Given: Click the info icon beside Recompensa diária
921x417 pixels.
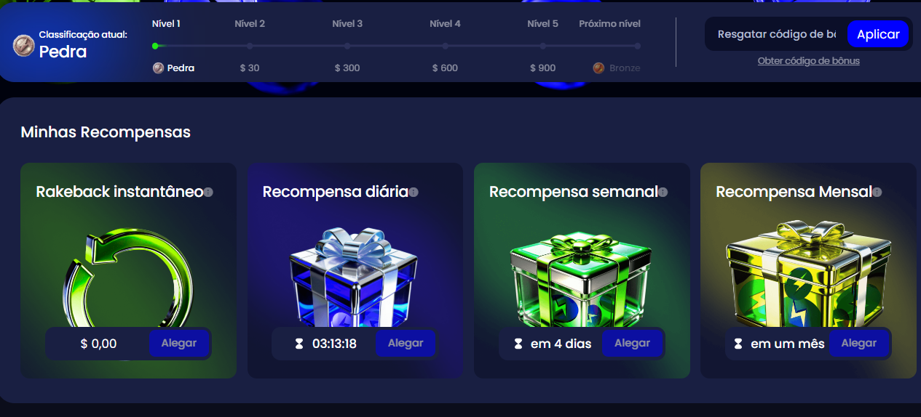Looking at the screenshot, I should point(414,193).
